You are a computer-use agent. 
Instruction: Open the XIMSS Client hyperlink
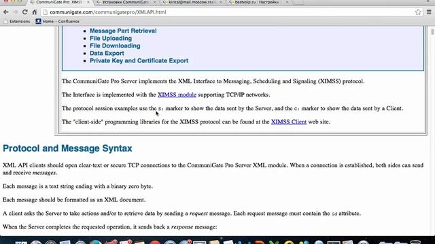tap(288, 122)
